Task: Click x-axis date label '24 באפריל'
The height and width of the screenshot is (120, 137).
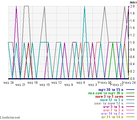Action: (x=129, y=83)
